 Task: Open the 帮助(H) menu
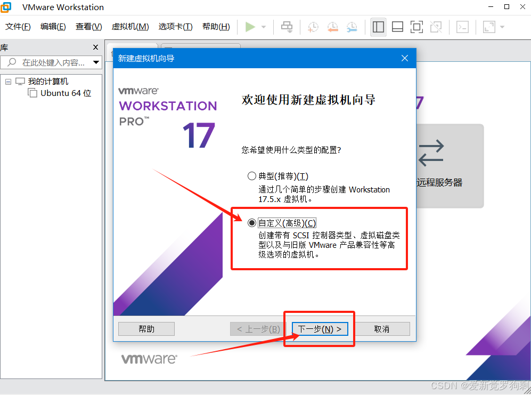pos(216,27)
